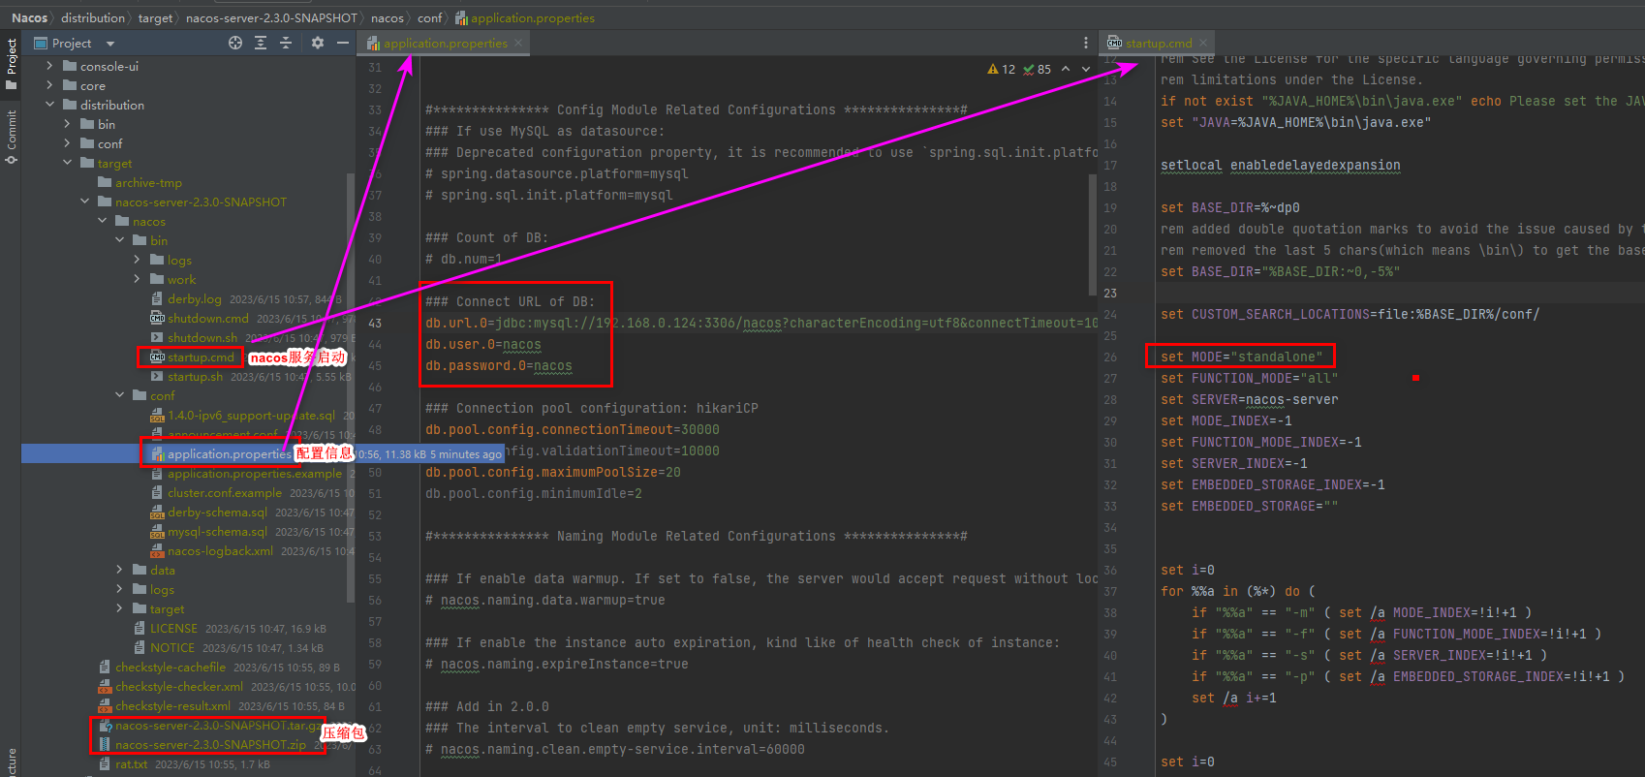Locate the opened file in Project tree
The image size is (1645, 777).
coord(235,43)
